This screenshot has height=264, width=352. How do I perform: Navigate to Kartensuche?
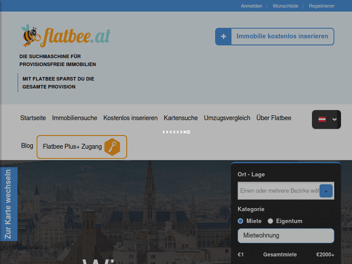point(181,118)
